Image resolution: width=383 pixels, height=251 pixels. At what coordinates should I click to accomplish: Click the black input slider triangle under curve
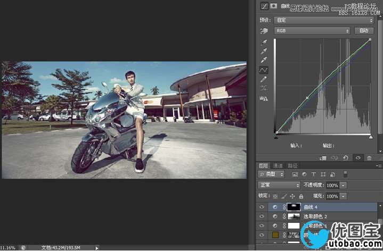(x=276, y=138)
